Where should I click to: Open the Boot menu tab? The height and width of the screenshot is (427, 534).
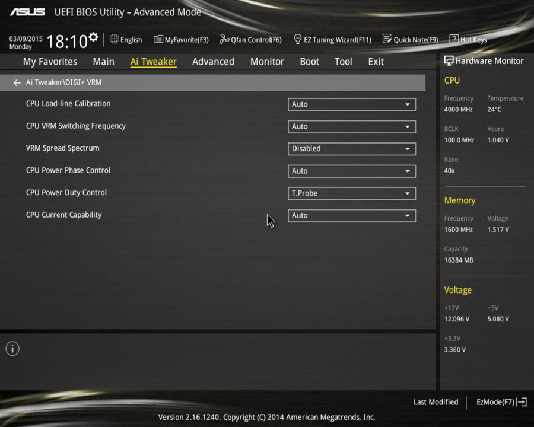coord(309,62)
